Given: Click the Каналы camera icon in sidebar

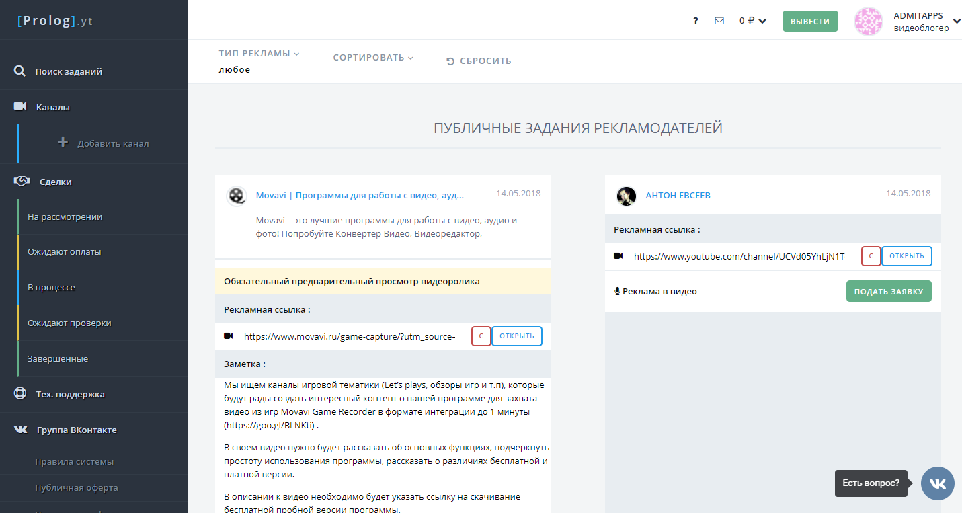Looking at the screenshot, I should [x=19, y=104].
